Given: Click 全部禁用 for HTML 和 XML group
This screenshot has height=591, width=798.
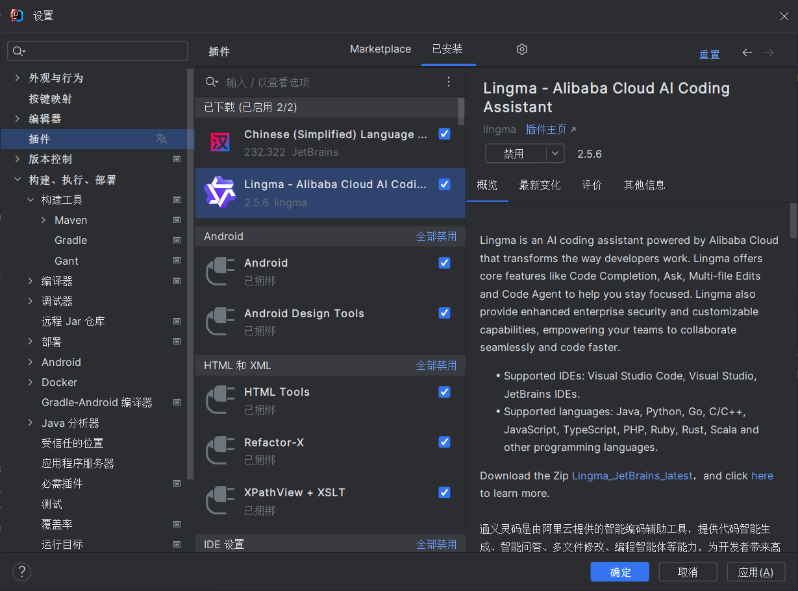Looking at the screenshot, I should pos(436,365).
